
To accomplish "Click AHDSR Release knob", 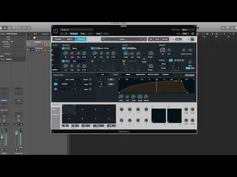I will click(x=146, y=96).
